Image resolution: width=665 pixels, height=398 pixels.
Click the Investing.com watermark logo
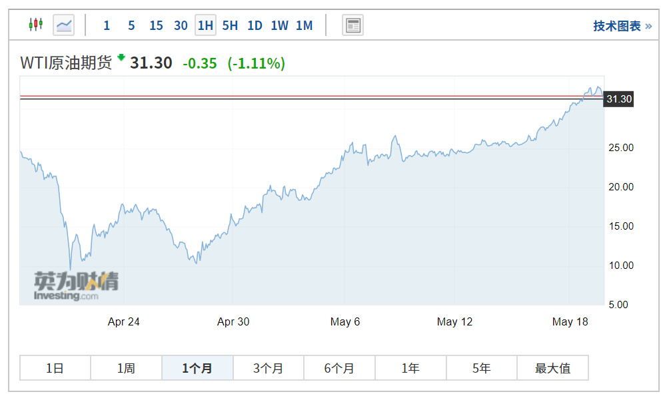76,287
